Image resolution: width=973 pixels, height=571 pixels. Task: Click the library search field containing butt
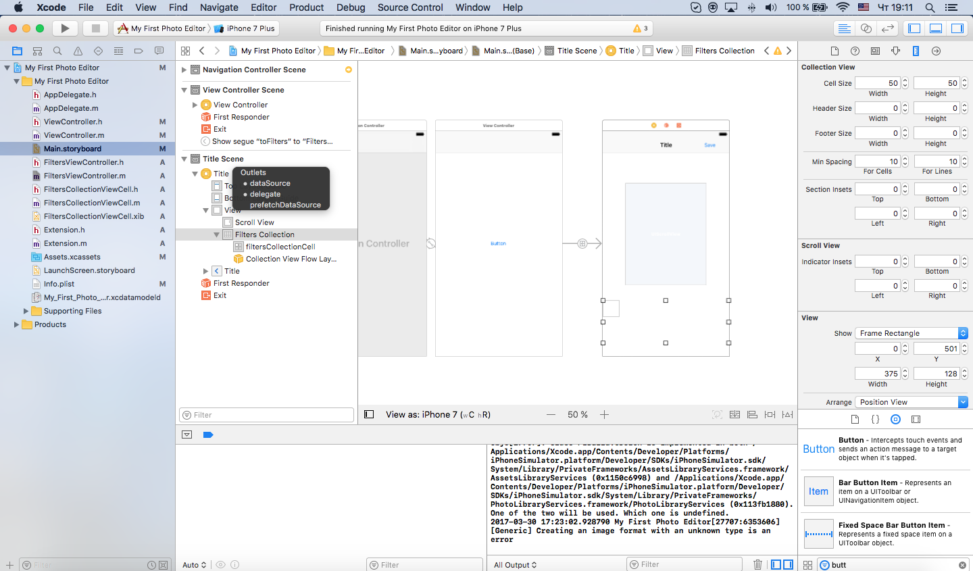click(x=893, y=565)
